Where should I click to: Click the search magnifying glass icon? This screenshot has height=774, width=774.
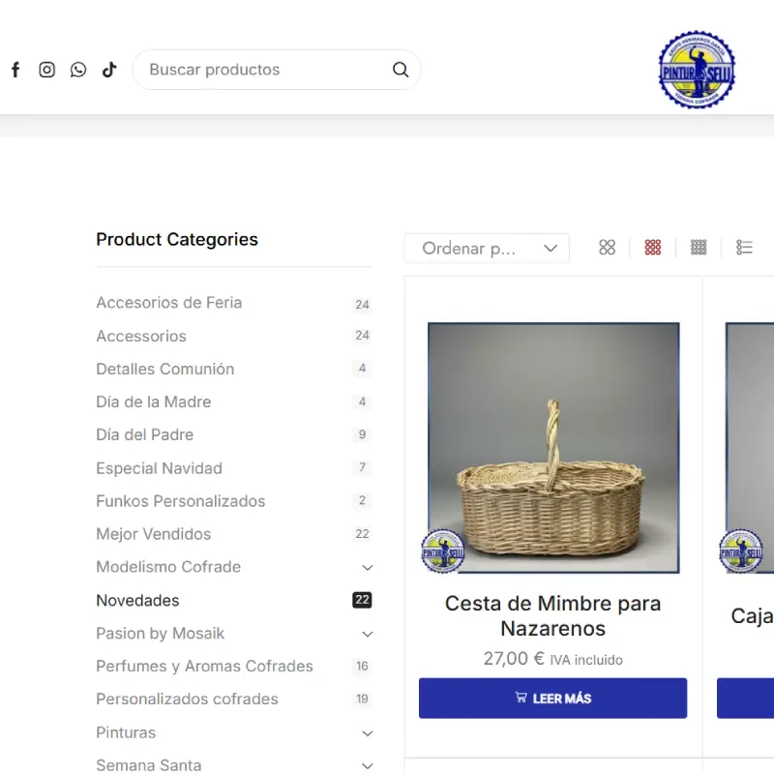click(x=400, y=69)
